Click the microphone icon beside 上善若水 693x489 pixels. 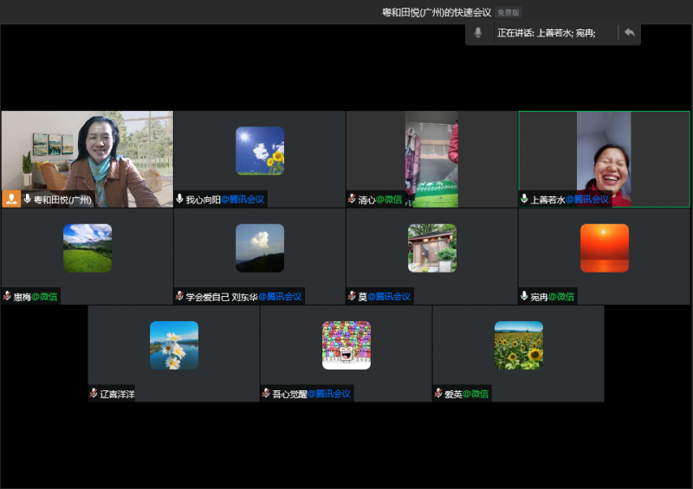pos(524,199)
